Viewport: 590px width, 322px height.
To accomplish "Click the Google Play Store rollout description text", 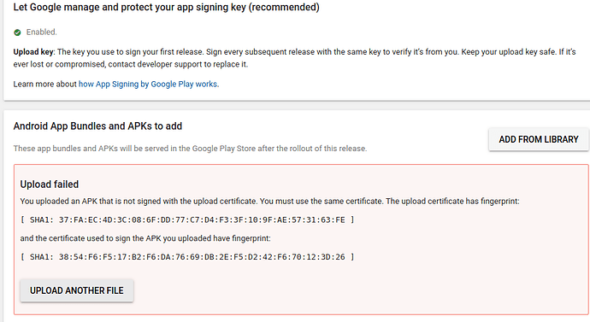I will [x=190, y=149].
